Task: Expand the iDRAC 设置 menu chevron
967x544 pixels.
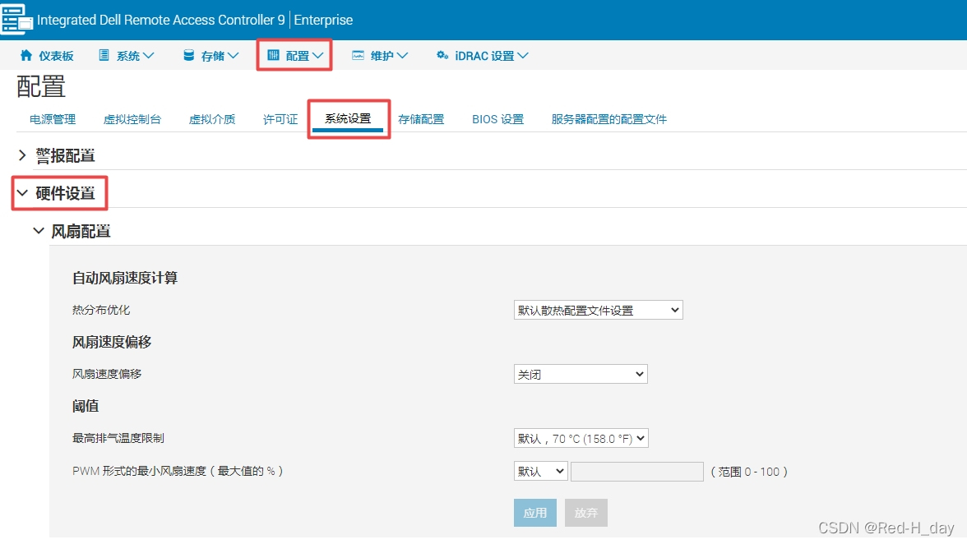Action: coord(523,55)
